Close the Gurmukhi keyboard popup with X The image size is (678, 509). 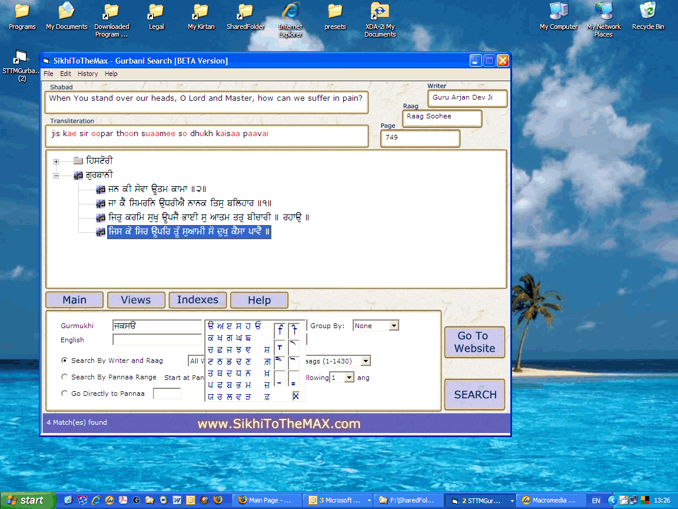pyautogui.click(x=296, y=396)
